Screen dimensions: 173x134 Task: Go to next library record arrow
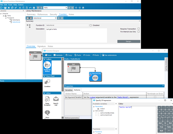(69, 8)
